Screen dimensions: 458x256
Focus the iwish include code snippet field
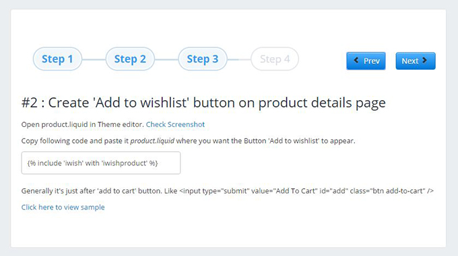click(101, 163)
